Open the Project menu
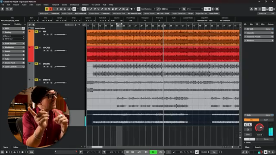This screenshot has width=276, height=155. (x=16, y=5)
